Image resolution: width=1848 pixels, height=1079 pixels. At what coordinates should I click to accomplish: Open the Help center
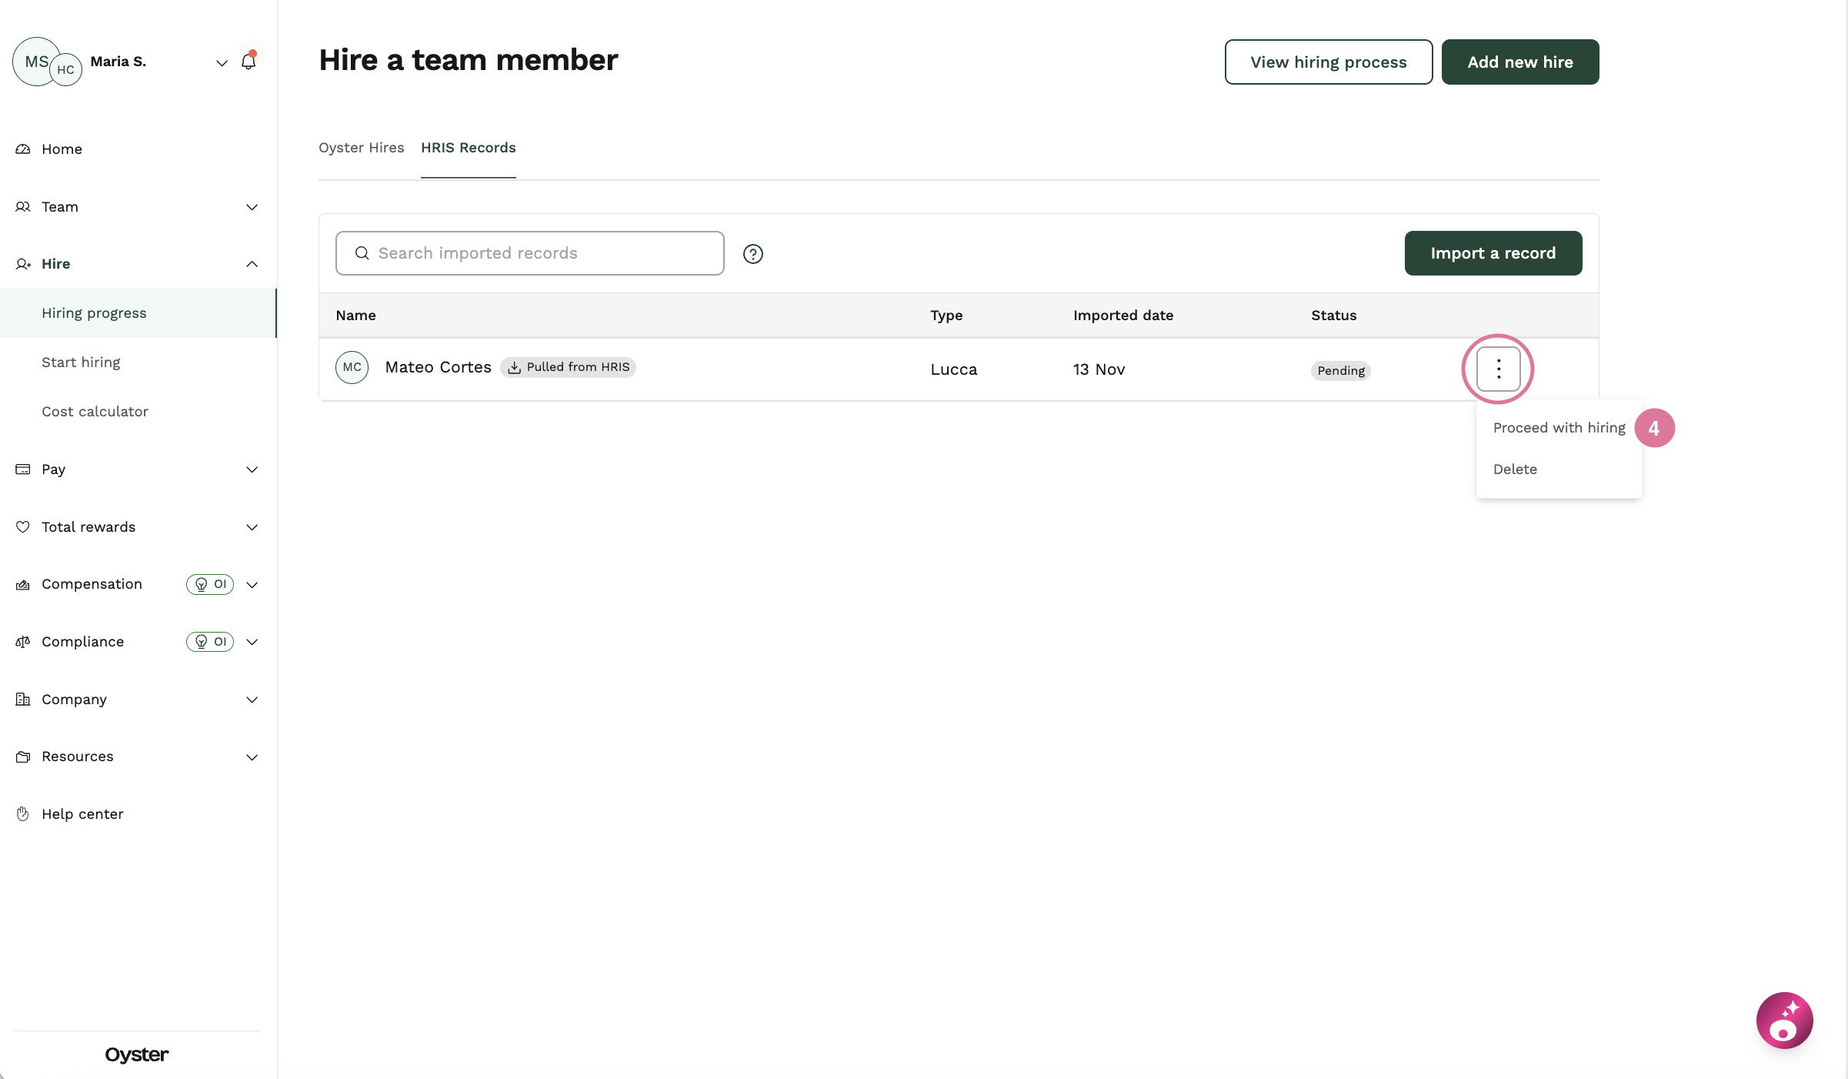(82, 814)
